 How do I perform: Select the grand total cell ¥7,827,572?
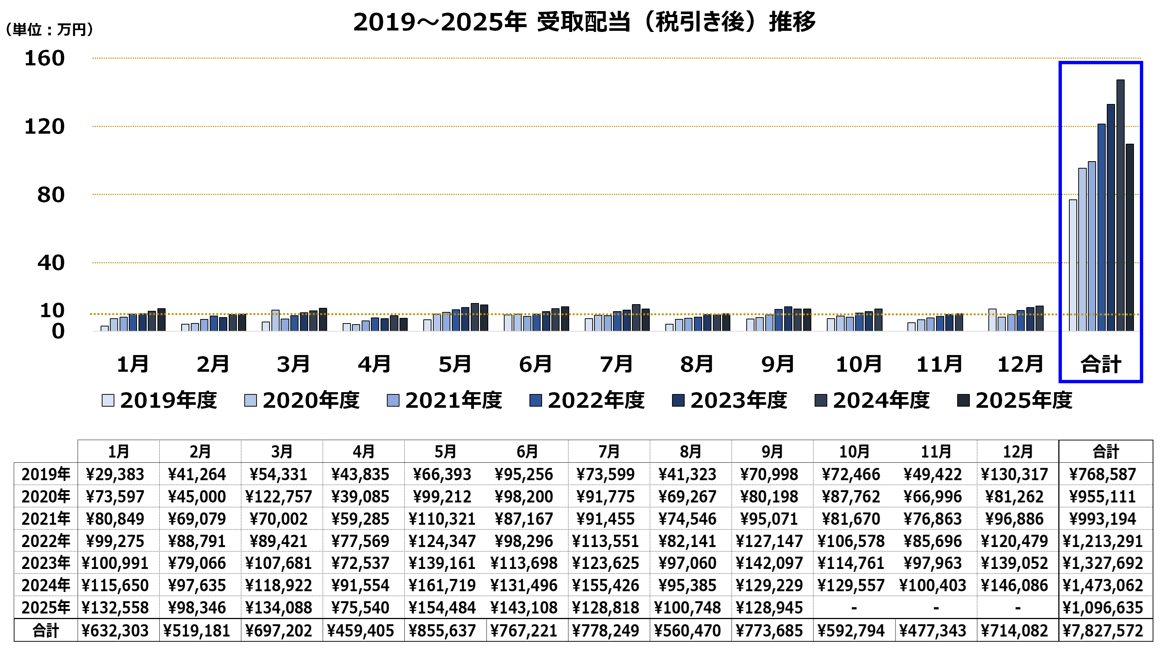coord(1102,631)
